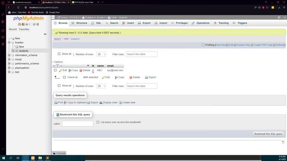Toggle upper Show all checkbox
This screenshot has height=161, width=287.
[x=59, y=54]
